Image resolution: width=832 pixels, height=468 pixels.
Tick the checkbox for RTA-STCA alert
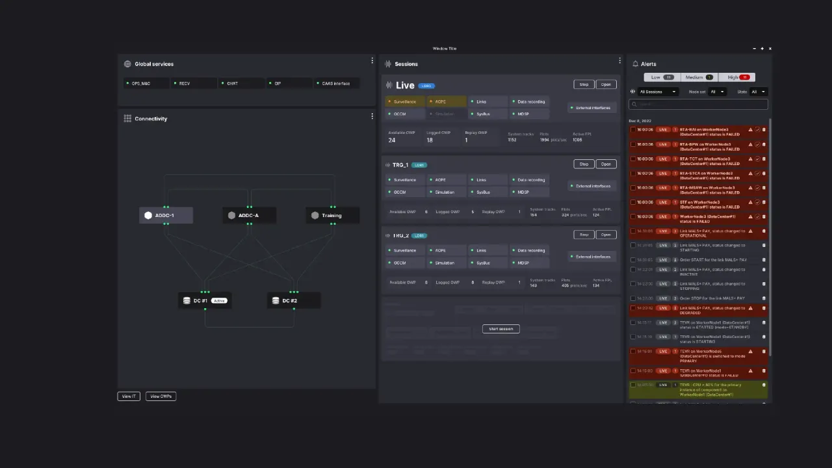634,174
